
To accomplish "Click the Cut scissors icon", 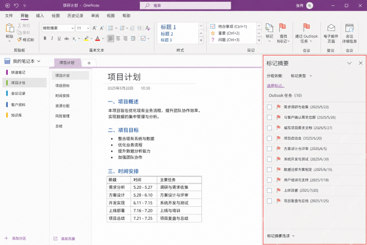I will click(20, 26).
